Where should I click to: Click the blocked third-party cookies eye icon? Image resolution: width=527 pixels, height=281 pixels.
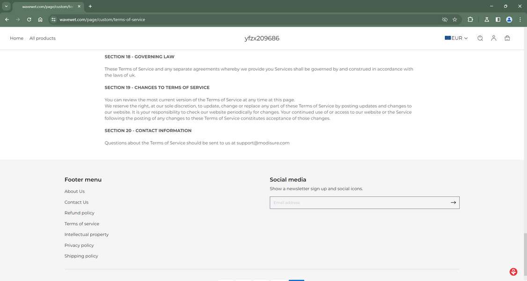tap(444, 20)
